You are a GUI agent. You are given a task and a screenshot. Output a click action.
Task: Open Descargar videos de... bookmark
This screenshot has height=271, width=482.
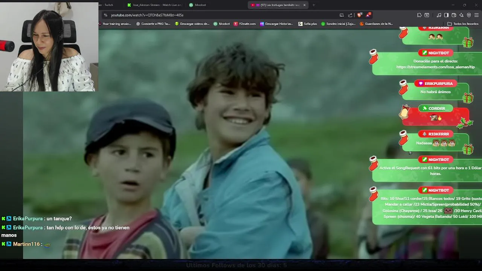(192, 24)
